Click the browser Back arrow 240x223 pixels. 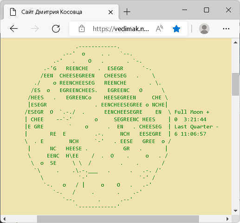(14, 29)
